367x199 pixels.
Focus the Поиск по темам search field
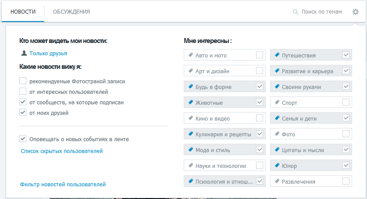321,12
